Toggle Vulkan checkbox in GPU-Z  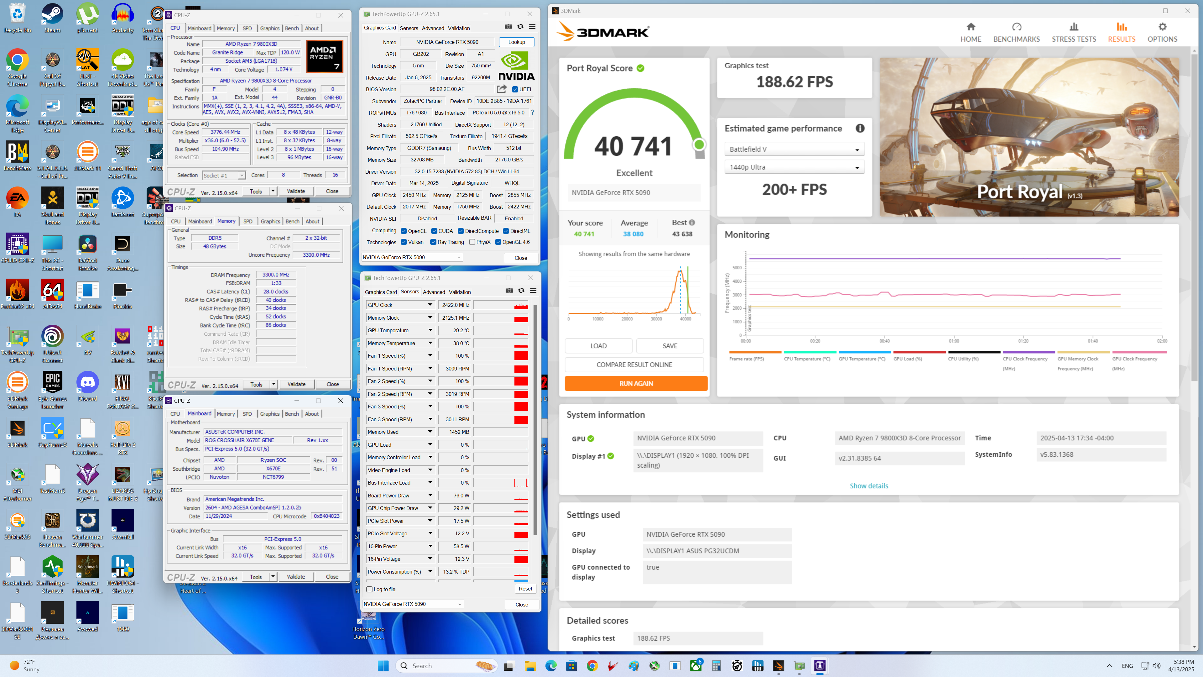tap(404, 242)
